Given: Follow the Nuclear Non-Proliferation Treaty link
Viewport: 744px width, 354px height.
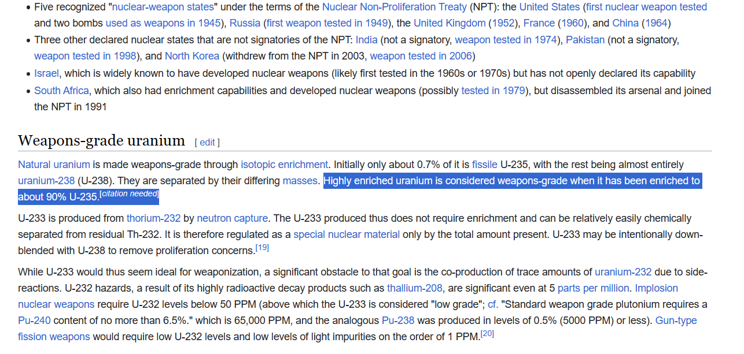Looking at the screenshot, I should click(395, 7).
